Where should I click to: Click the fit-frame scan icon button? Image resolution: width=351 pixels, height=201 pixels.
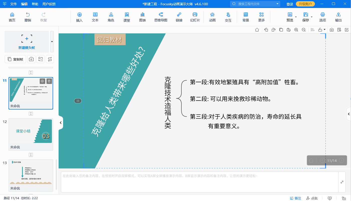(41, 59)
